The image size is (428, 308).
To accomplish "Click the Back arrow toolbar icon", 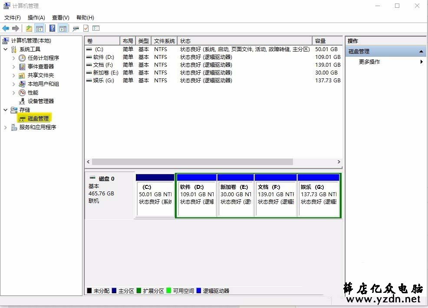I will click(x=6, y=28).
